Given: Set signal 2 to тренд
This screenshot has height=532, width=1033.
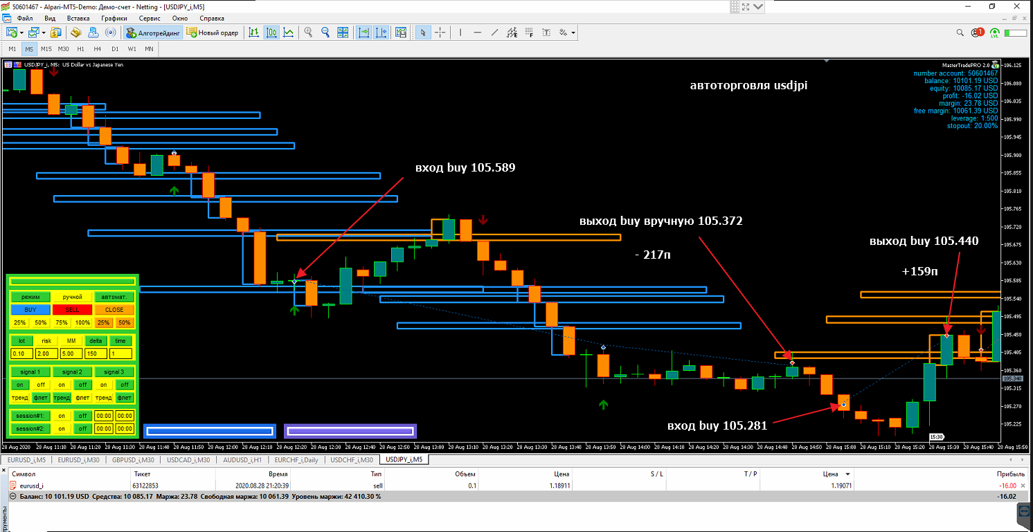Looking at the screenshot, I should (62, 398).
